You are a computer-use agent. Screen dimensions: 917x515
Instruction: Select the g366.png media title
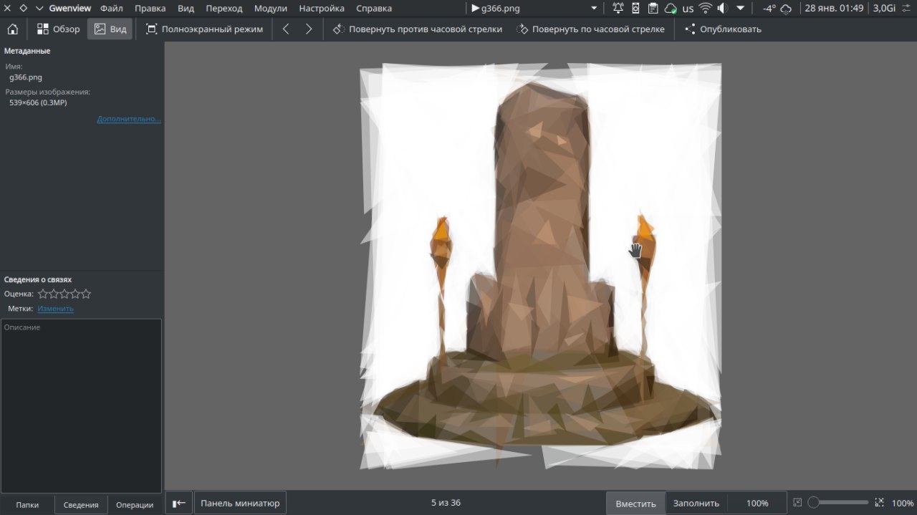496,9
